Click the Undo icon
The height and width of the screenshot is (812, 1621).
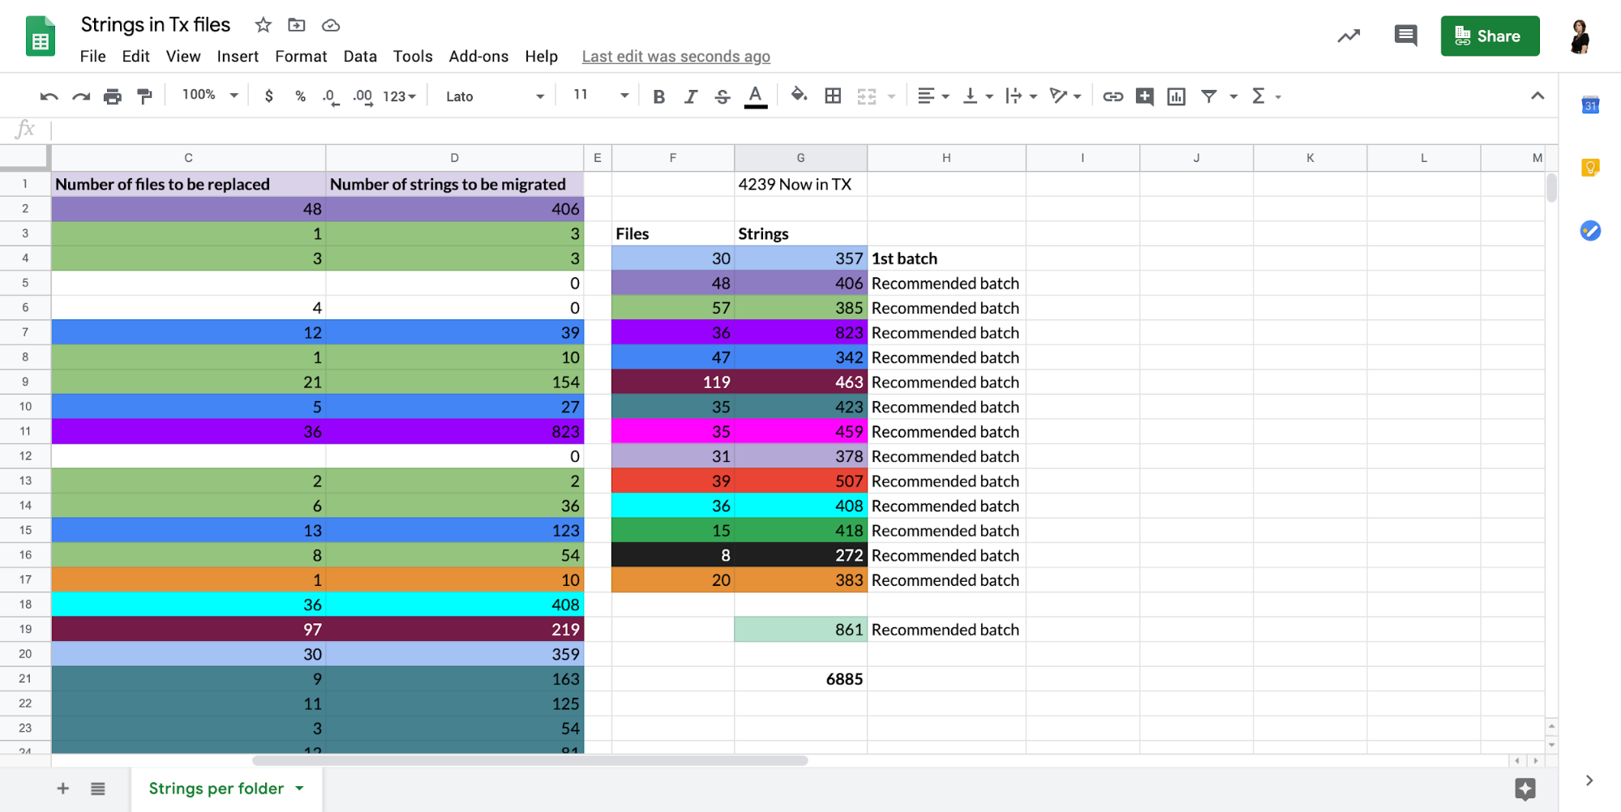[49, 96]
